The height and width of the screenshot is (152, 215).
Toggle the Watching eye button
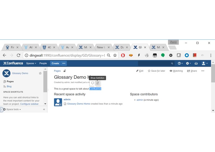click(x=176, y=71)
